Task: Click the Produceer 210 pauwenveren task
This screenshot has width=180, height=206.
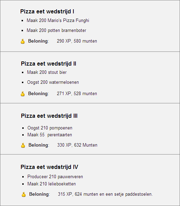Action: click(55, 177)
